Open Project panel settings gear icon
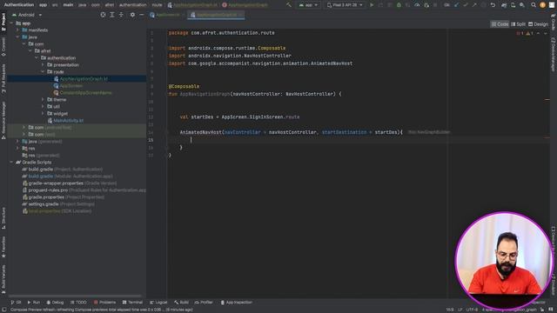The width and height of the screenshot is (557, 313). (132, 15)
